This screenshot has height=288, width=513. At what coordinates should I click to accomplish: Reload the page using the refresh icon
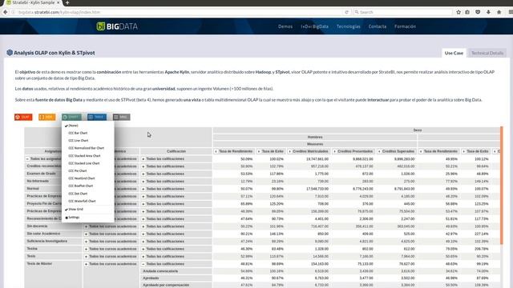346,12
